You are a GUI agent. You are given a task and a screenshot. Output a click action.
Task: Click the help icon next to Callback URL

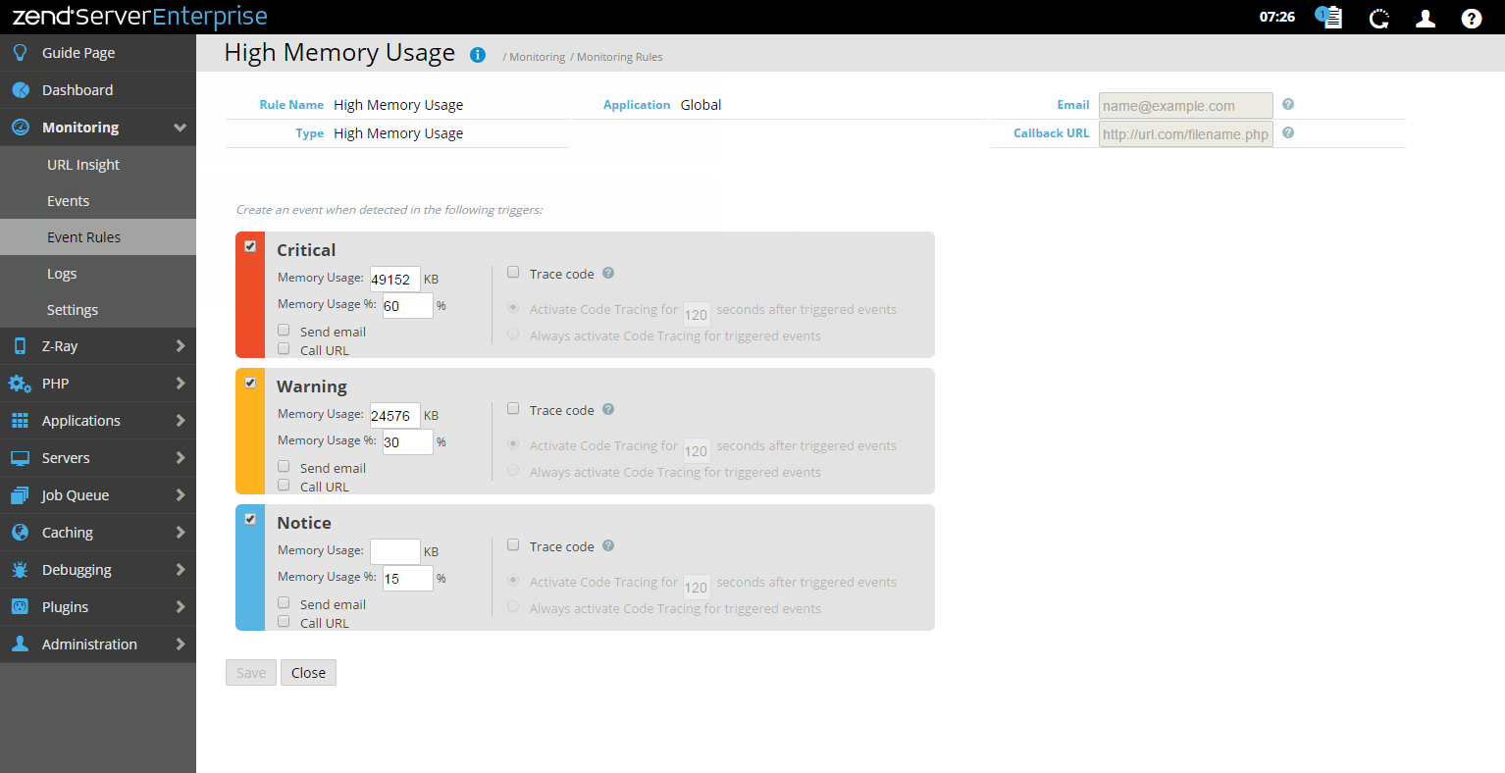[x=1288, y=132]
